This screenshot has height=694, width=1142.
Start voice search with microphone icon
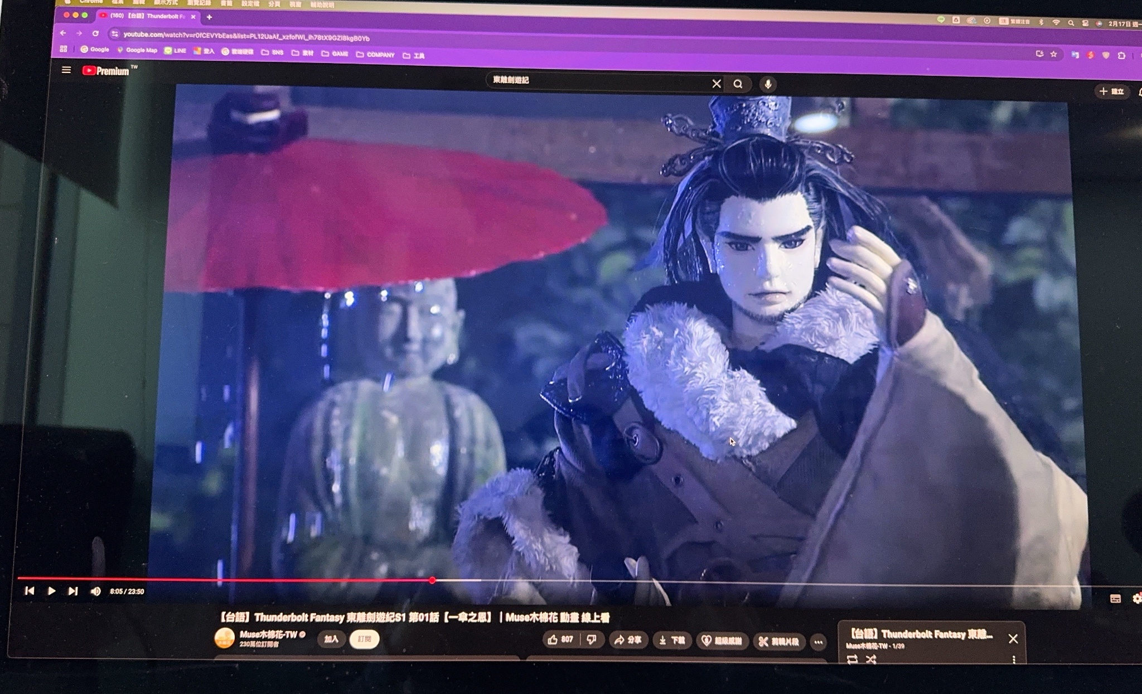pos(768,84)
